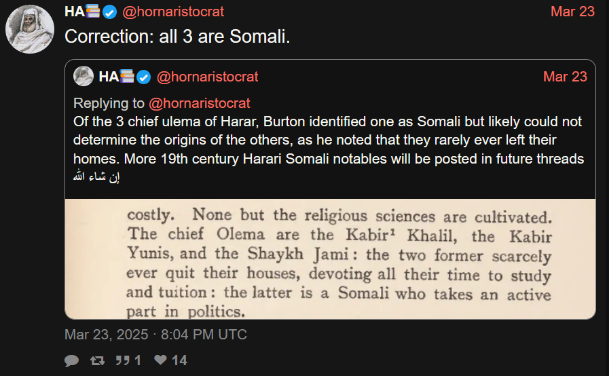Click the retweet arrows icon
Screen dimensions: 609x376
98,361
